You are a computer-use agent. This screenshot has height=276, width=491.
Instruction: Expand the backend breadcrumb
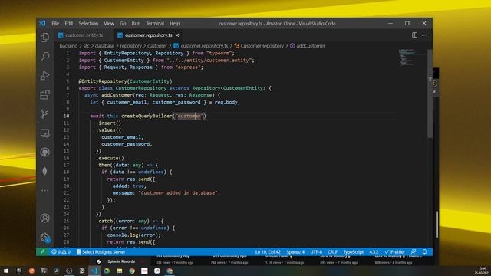click(68, 46)
